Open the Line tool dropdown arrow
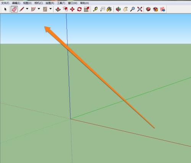 [x=27, y=9]
